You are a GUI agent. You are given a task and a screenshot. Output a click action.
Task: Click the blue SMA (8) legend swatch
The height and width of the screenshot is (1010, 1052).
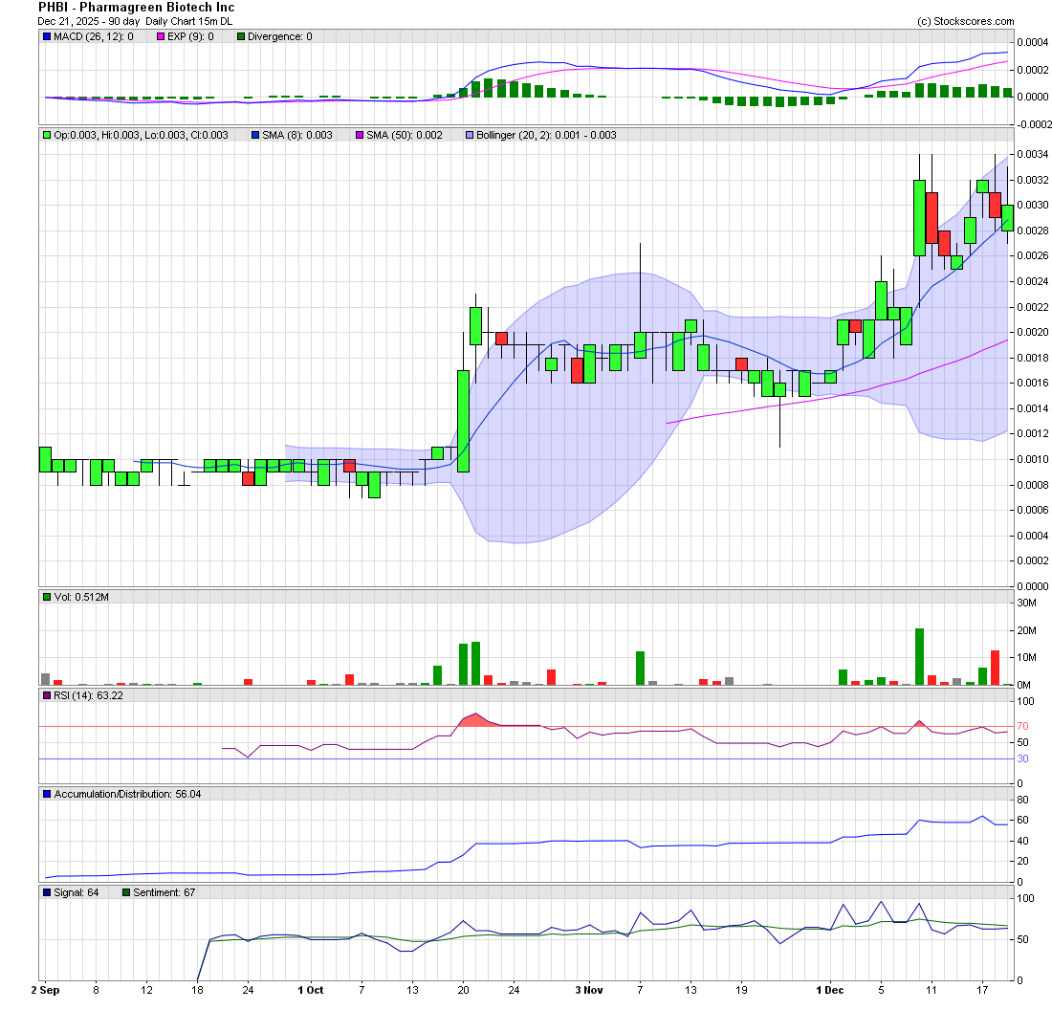[255, 136]
